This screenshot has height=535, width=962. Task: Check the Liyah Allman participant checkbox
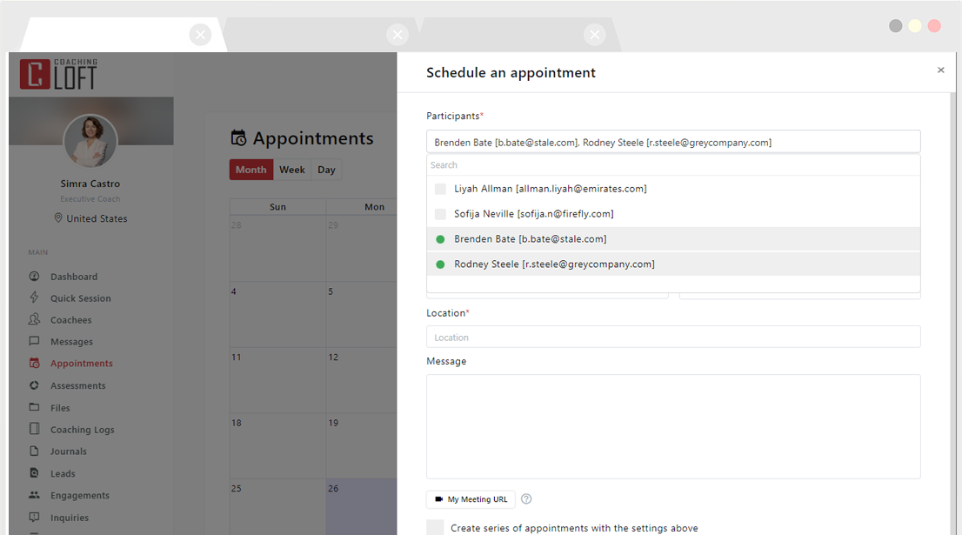(x=440, y=189)
